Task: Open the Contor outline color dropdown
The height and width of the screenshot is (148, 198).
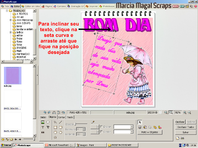Action: 132,132
